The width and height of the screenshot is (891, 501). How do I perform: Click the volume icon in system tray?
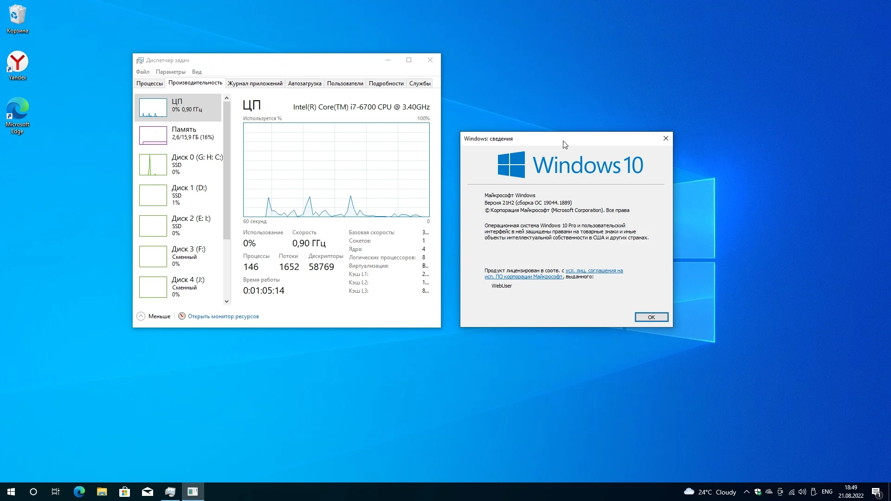[802, 492]
